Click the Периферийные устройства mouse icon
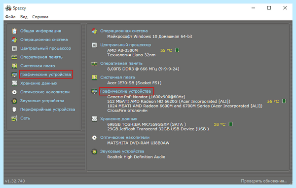Viewport: 296px width, 188px height. [x=14, y=110]
